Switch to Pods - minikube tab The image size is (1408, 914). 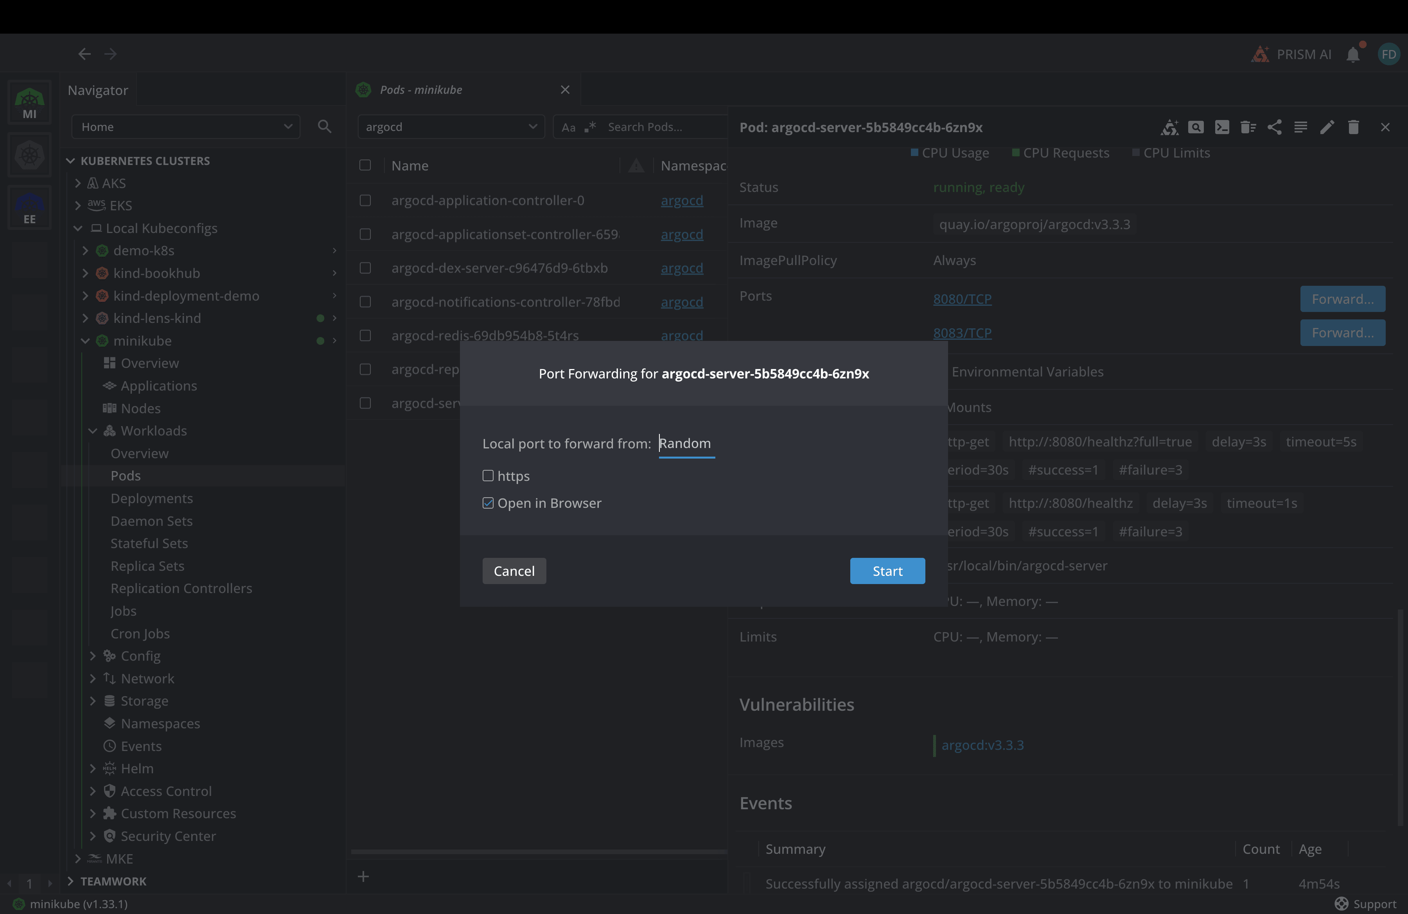420,90
